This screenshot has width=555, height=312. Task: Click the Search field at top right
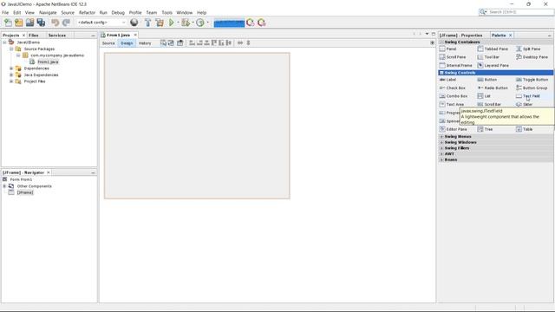517,12
